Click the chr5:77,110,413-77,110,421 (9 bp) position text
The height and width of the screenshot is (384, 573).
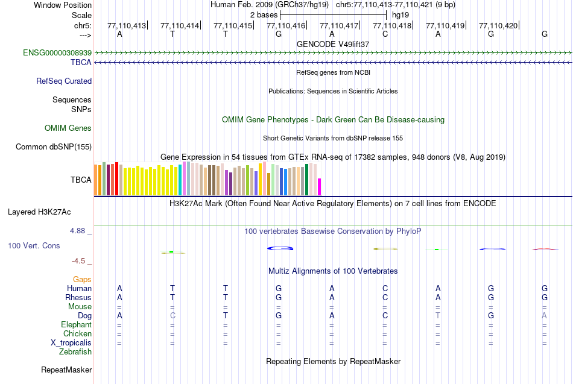click(396, 5)
